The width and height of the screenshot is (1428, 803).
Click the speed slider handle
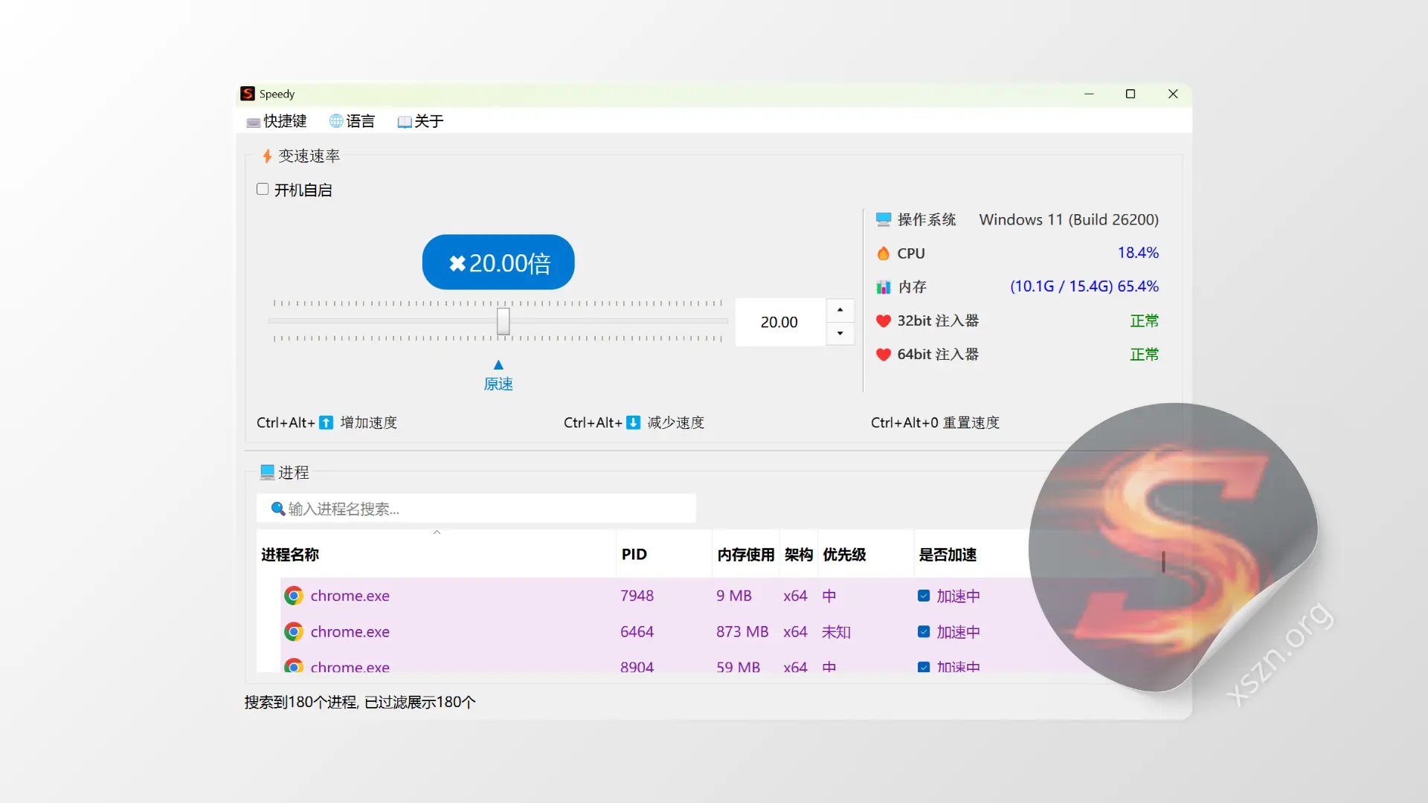(503, 320)
